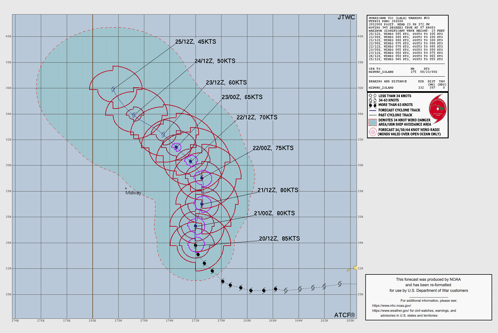Image resolution: width=498 pixels, height=333 pixels.
Task: Click the "MAXIMUM SIGNIFICANT WAVE HEIGHT: 23 FEET" line
Action: (407, 31)
